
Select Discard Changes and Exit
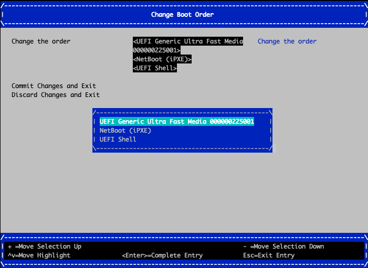[55, 94]
